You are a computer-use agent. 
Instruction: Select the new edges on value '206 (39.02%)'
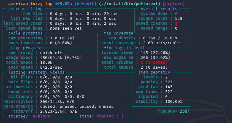155,57
